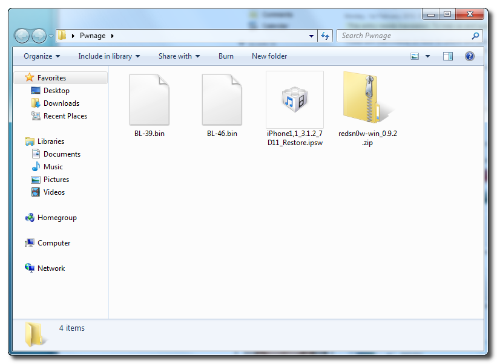Open the address bar history dropdown
Screen dimensions: 497x364
[311, 36]
